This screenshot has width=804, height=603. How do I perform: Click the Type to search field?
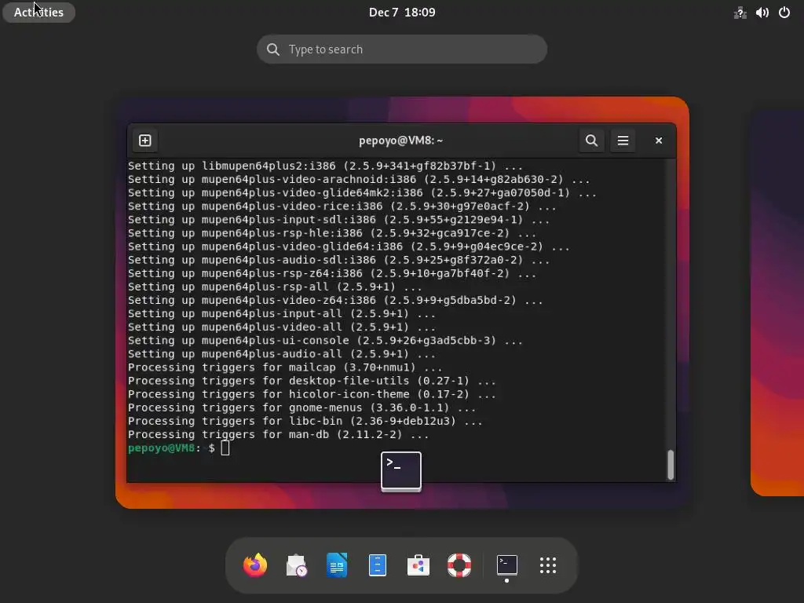point(402,49)
